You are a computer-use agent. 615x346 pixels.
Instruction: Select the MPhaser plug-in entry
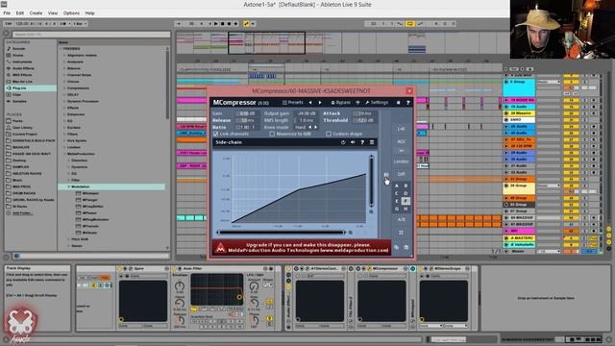(x=89, y=213)
